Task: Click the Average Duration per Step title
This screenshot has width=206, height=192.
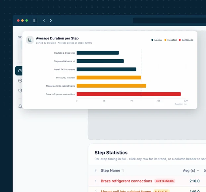Action: [x=57, y=38]
